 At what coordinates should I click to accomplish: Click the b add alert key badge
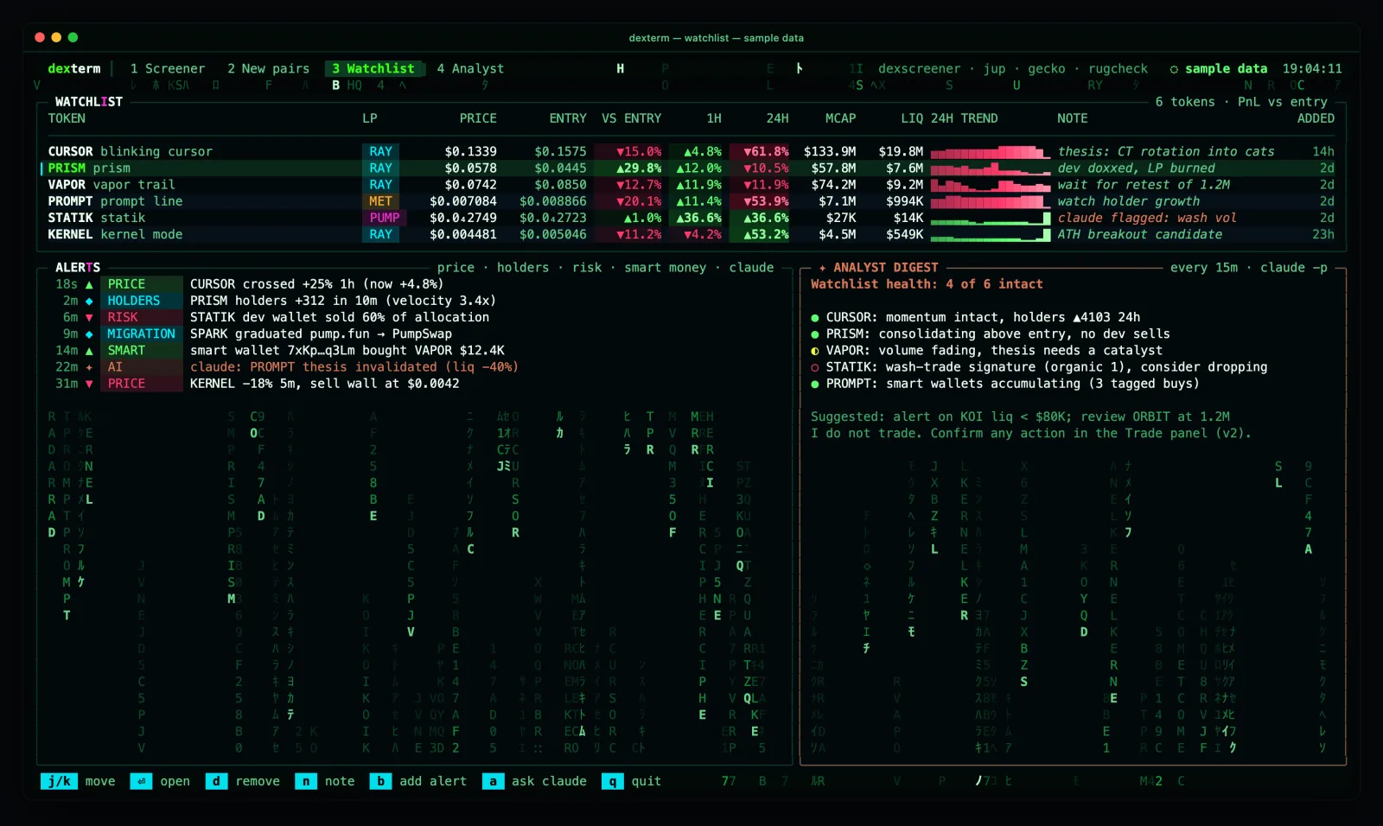point(380,781)
